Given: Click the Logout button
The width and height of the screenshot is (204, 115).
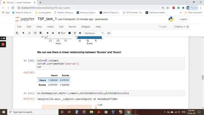Looking at the screenshot, I should click(x=183, y=19).
